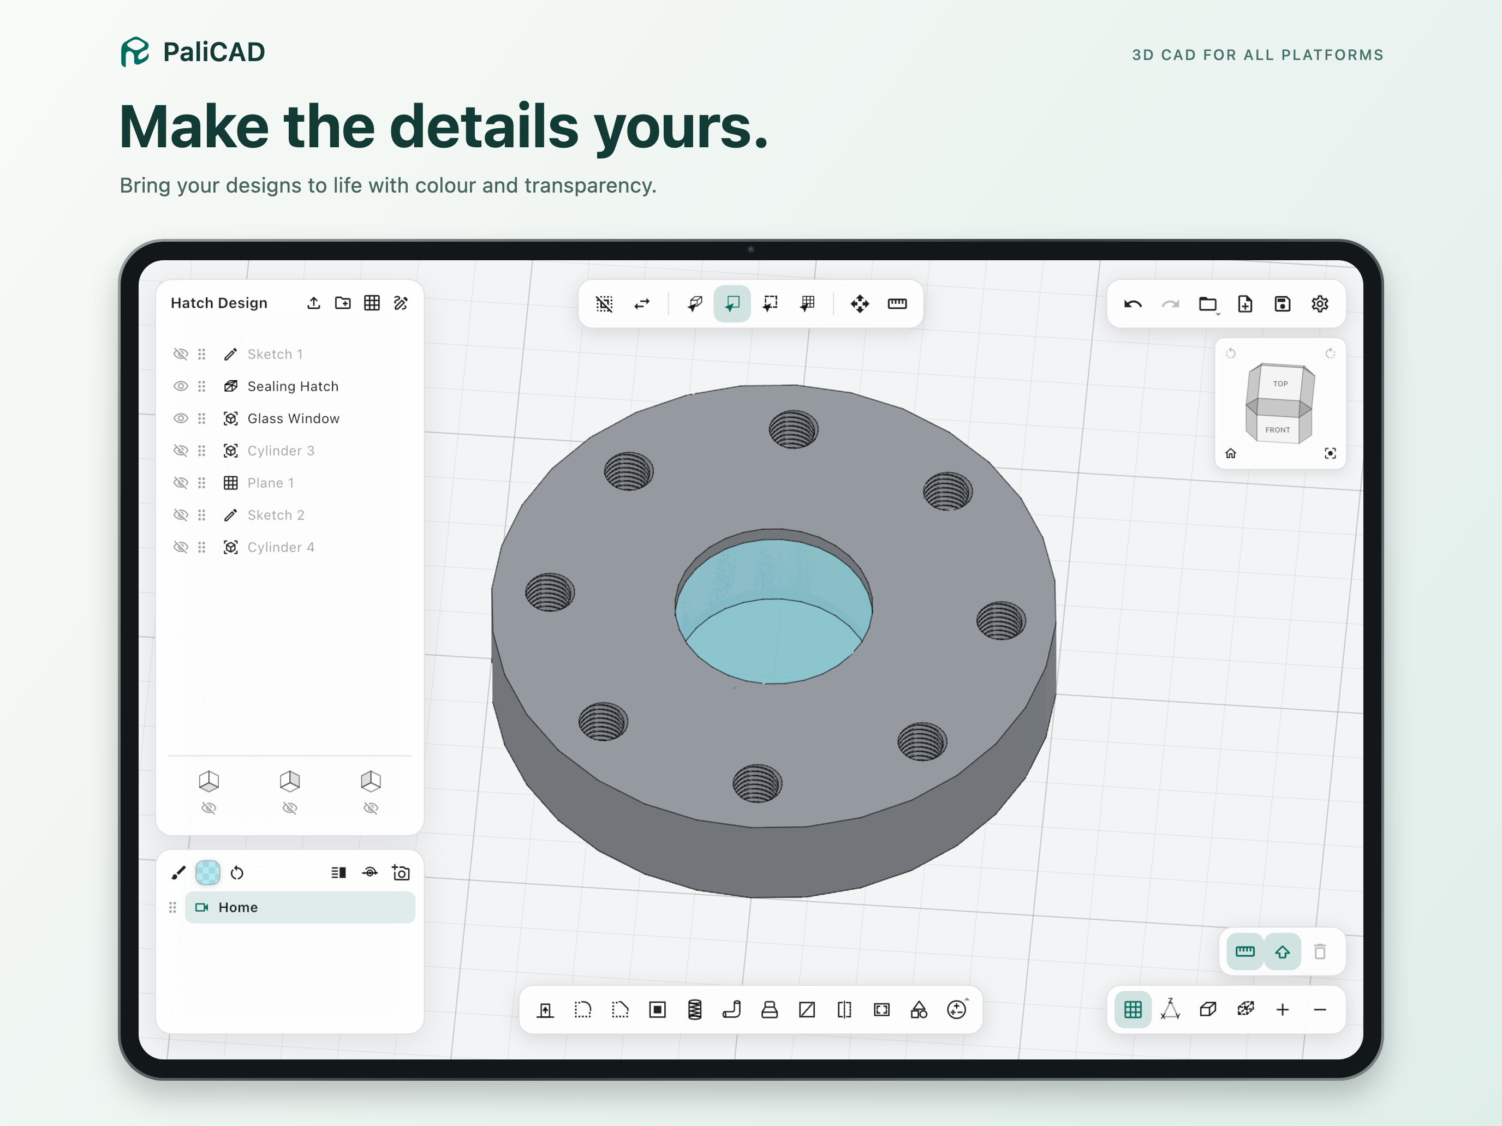This screenshot has width=1502, height=1126.
Task: Toggle the XYZ axes display icon
Action: (1170, 1009)
